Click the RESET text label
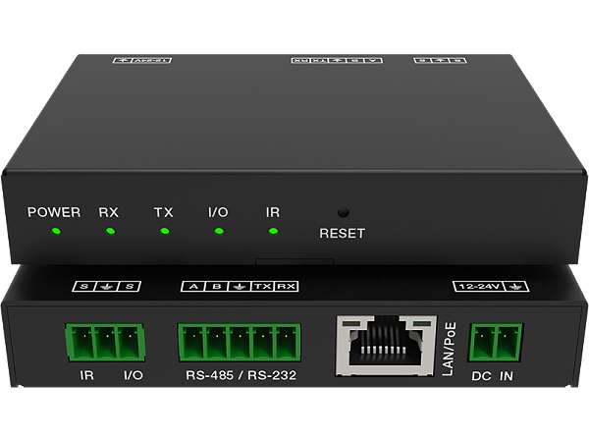589x442 pixels. click(342, 234)
